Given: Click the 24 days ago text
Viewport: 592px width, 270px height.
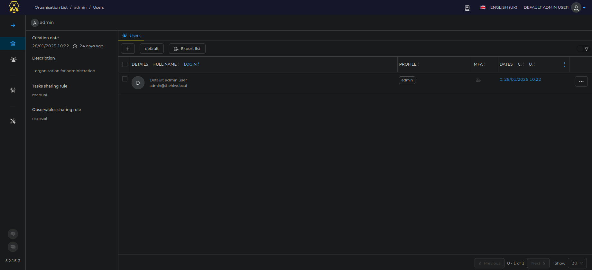Looking at the screenshot, I should tap(91, 46).
